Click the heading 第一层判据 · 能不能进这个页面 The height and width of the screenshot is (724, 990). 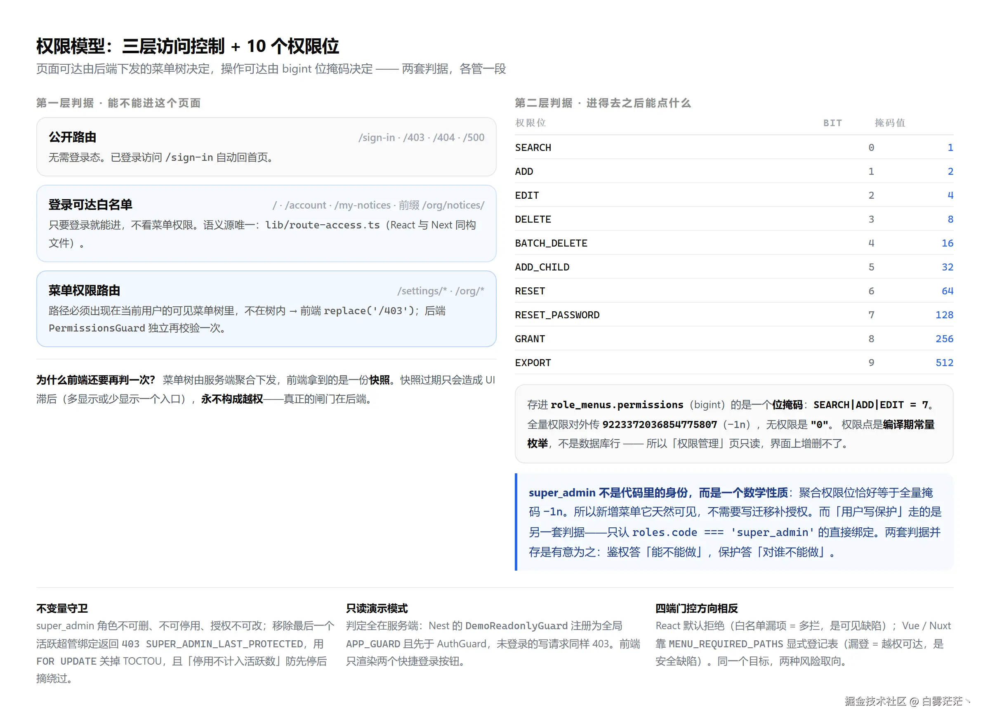pos(118,103)
